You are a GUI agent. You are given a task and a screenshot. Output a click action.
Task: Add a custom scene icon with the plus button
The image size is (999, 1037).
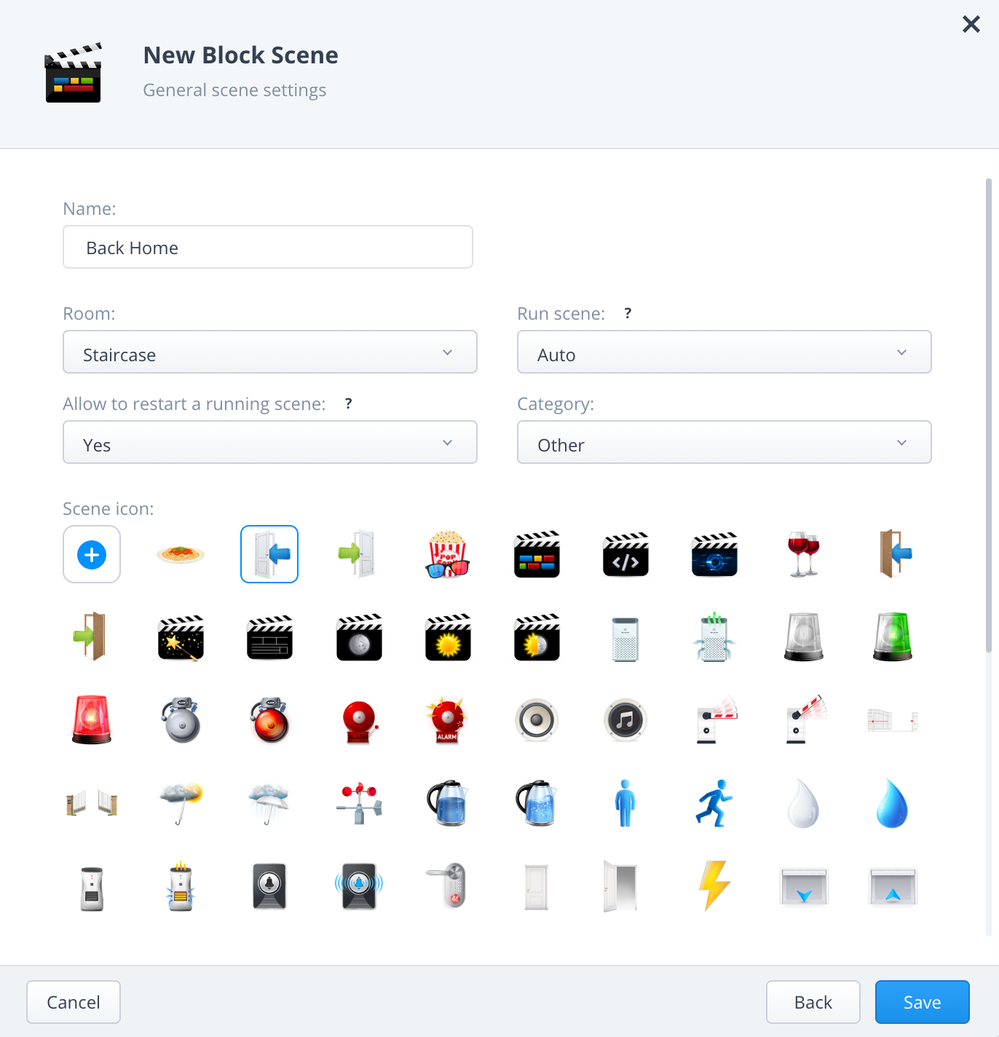tap(92, 554)
